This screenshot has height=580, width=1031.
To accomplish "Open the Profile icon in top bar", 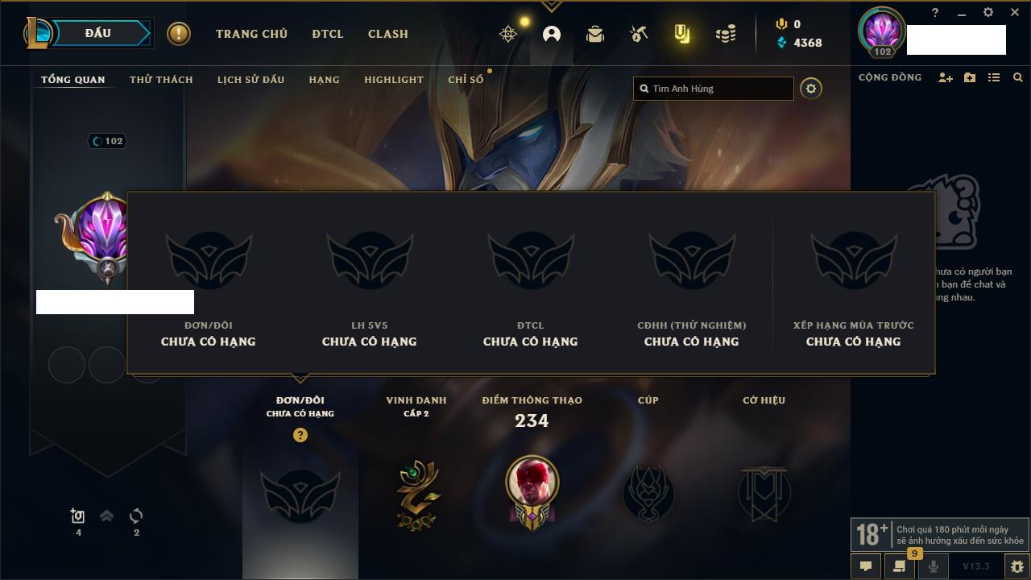I will (x=552, y=34).
